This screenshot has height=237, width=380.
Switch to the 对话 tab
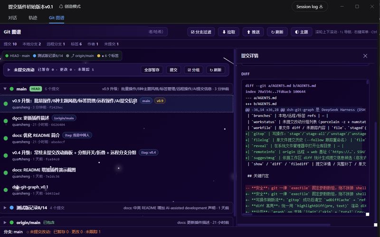click(12, 18)
